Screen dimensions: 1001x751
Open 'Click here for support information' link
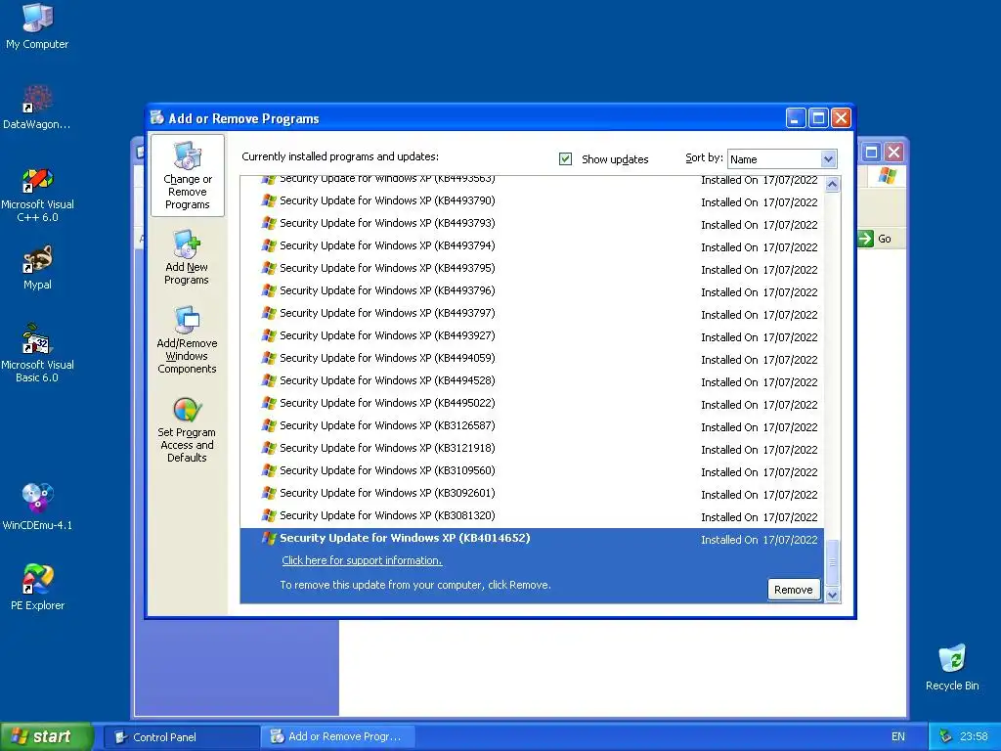click(362, 560)
